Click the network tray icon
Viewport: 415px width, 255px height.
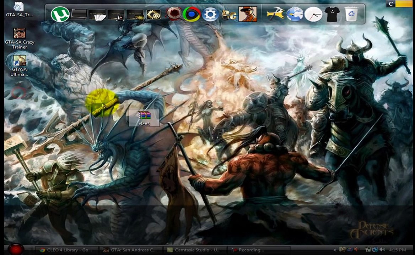(375, 249)
